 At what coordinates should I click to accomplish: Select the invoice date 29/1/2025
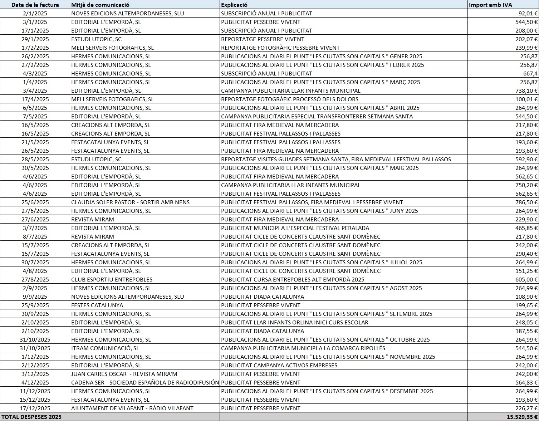pos(35,39)
